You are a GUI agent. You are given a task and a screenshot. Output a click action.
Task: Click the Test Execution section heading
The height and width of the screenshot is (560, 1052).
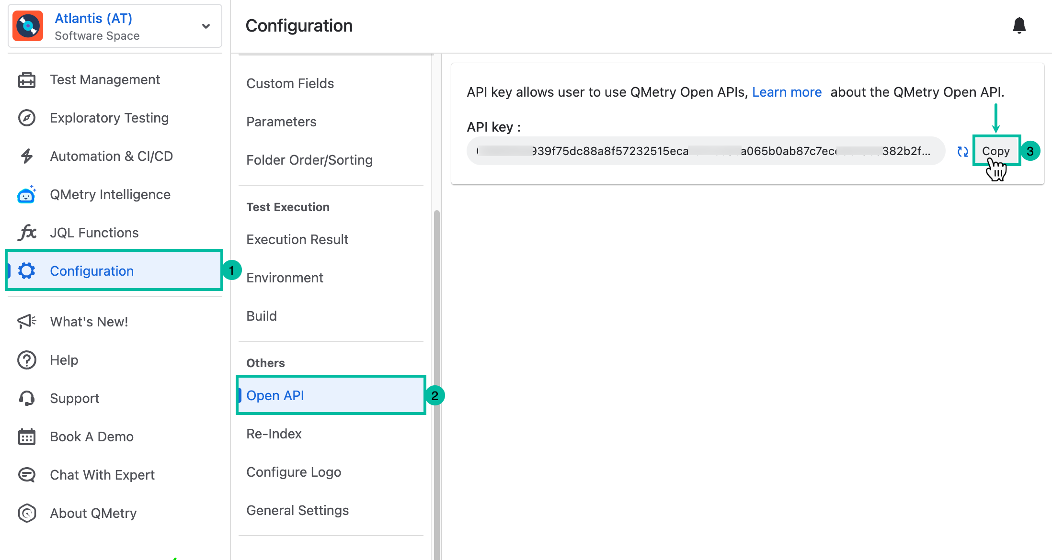[288, 207]
